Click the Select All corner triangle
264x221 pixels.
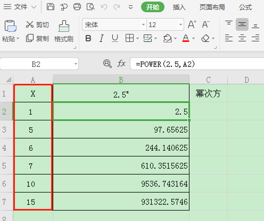pos(9,79)
